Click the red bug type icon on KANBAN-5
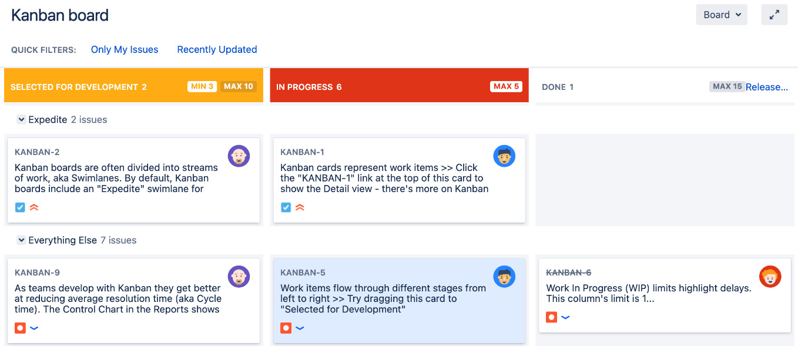This screenshot has height=346, width=798. [x=286, y=328]
